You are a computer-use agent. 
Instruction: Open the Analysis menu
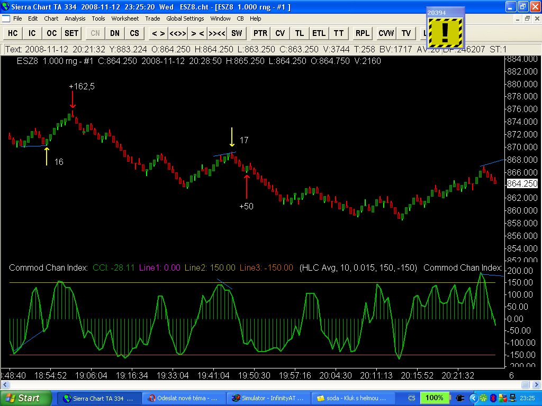[75, 19]
